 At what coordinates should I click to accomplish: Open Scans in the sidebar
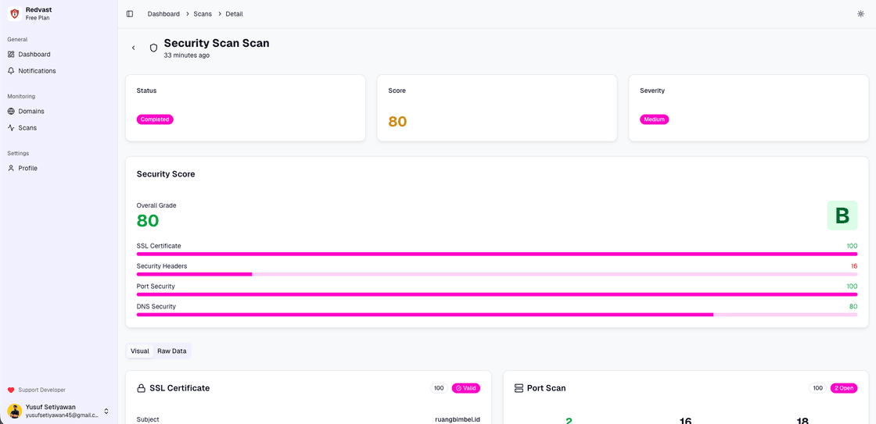coord(27,128)
